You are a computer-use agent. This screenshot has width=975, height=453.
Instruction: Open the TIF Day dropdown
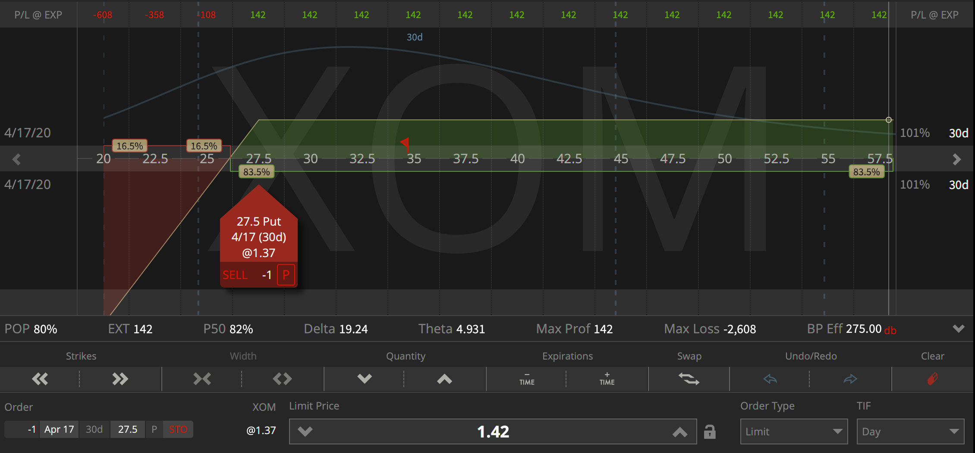[x=910, y=431]
